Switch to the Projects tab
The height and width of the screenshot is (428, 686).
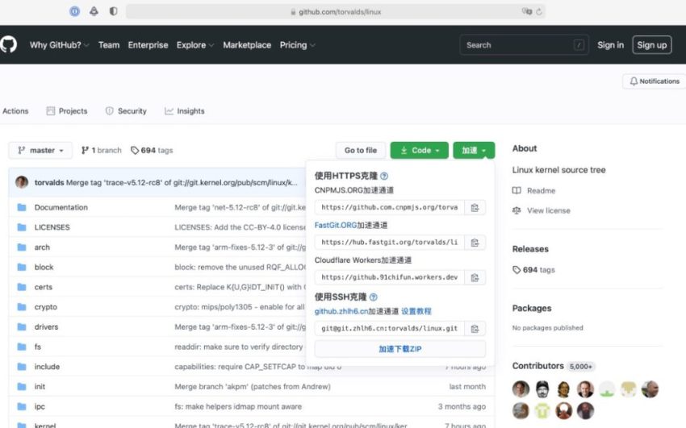pyautogui.click(x=67, y=111)
